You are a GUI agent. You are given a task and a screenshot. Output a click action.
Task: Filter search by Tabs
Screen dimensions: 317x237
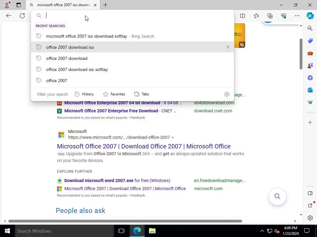click(141, 94)
